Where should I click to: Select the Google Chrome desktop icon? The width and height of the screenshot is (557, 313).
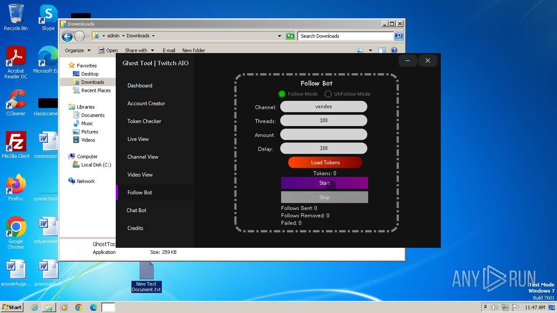[x=16, y=233]
